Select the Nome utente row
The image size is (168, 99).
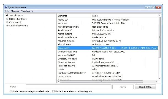[108, 77]
